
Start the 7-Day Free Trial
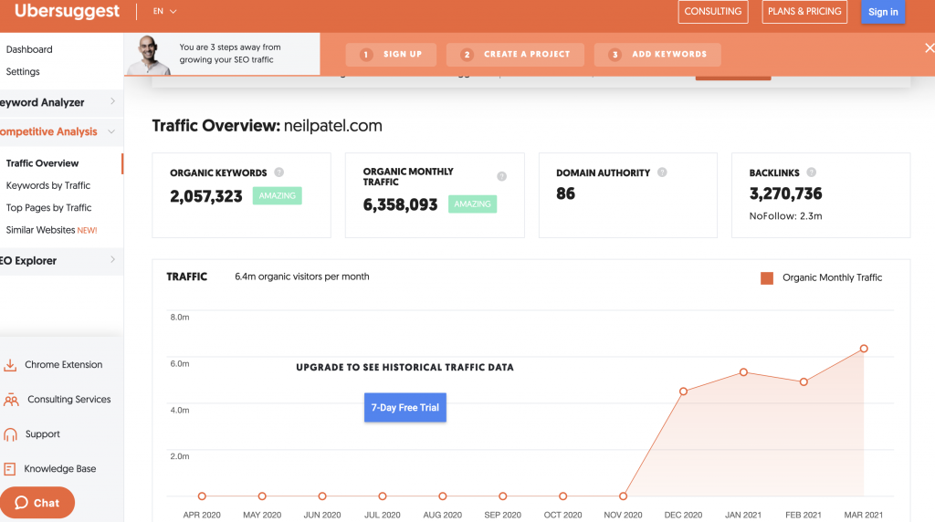(404, 408)
